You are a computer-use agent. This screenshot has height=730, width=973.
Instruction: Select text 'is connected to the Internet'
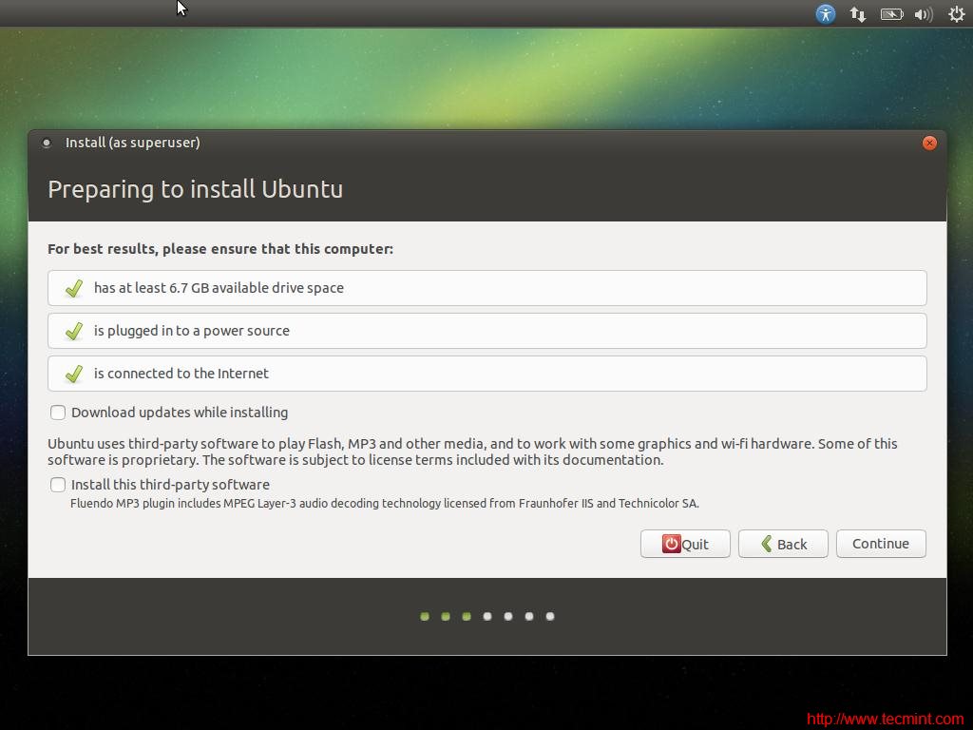[181, 374]
